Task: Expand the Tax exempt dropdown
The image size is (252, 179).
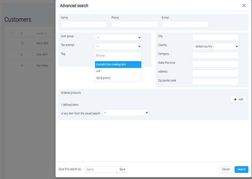Action: (118, 46)
